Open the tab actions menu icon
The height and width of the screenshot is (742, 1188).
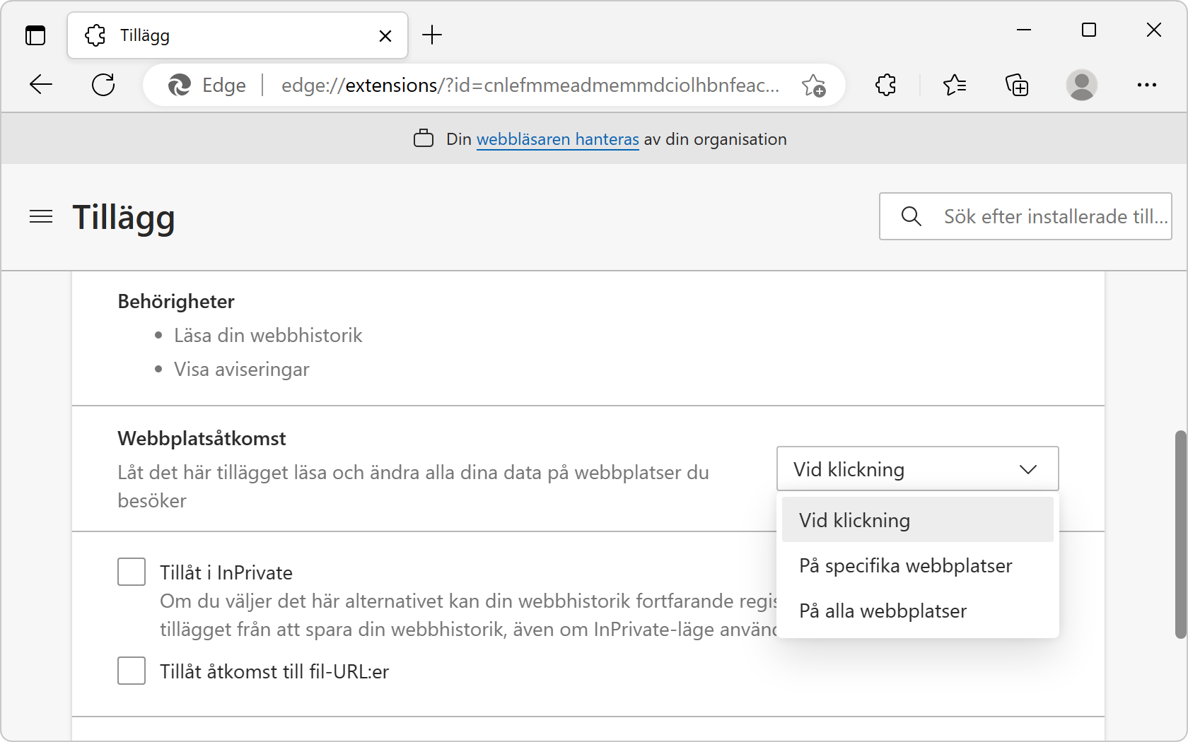[35, 35]
